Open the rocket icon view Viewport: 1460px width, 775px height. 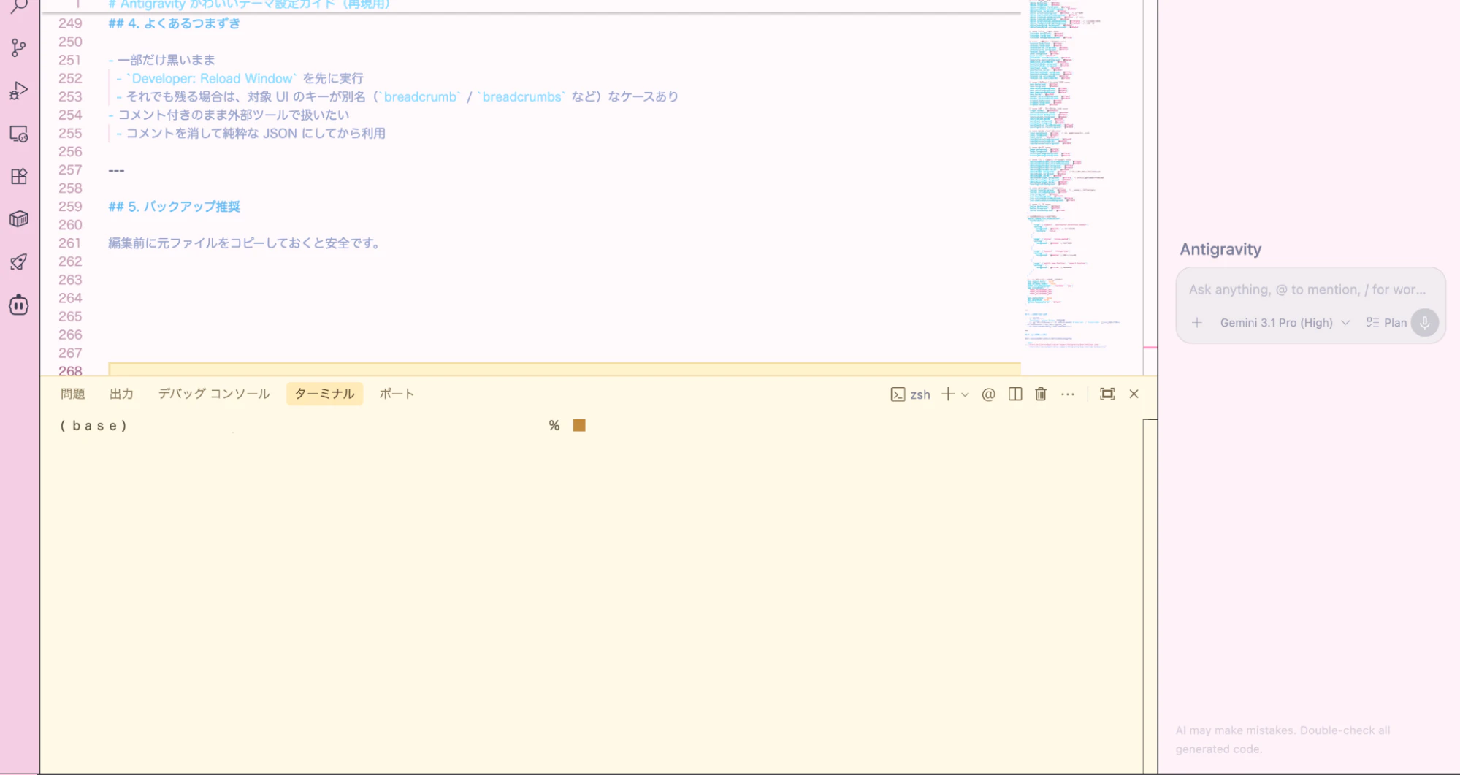click(19, 261)
